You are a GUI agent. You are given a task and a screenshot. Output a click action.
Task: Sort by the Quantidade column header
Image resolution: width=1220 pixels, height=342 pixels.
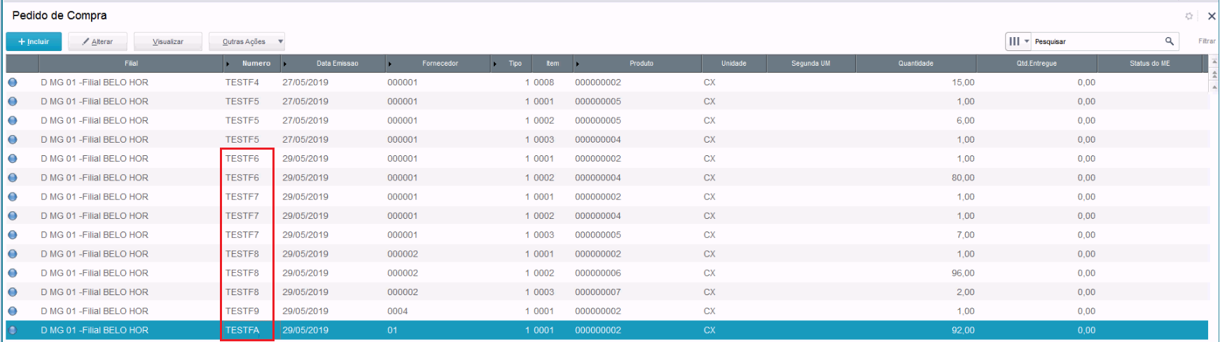coord(915,64)
